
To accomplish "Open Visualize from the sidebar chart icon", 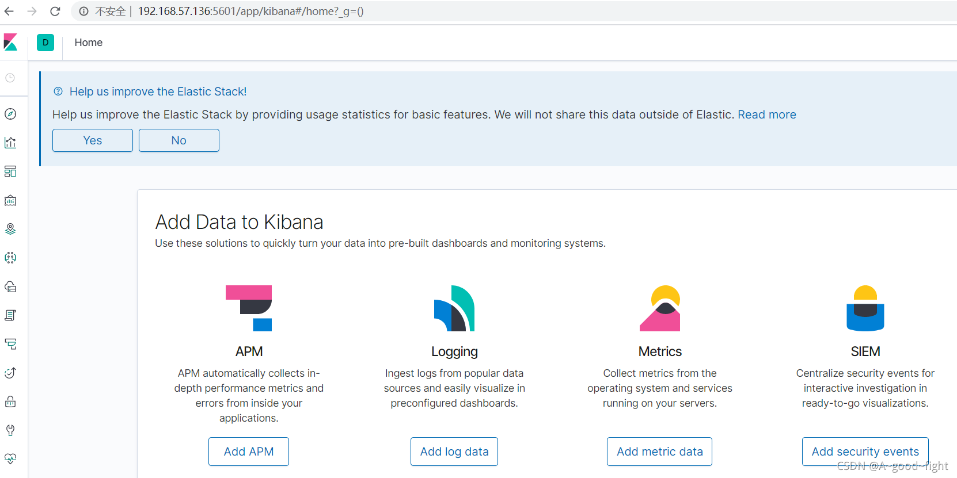I will tap(10, 143).
